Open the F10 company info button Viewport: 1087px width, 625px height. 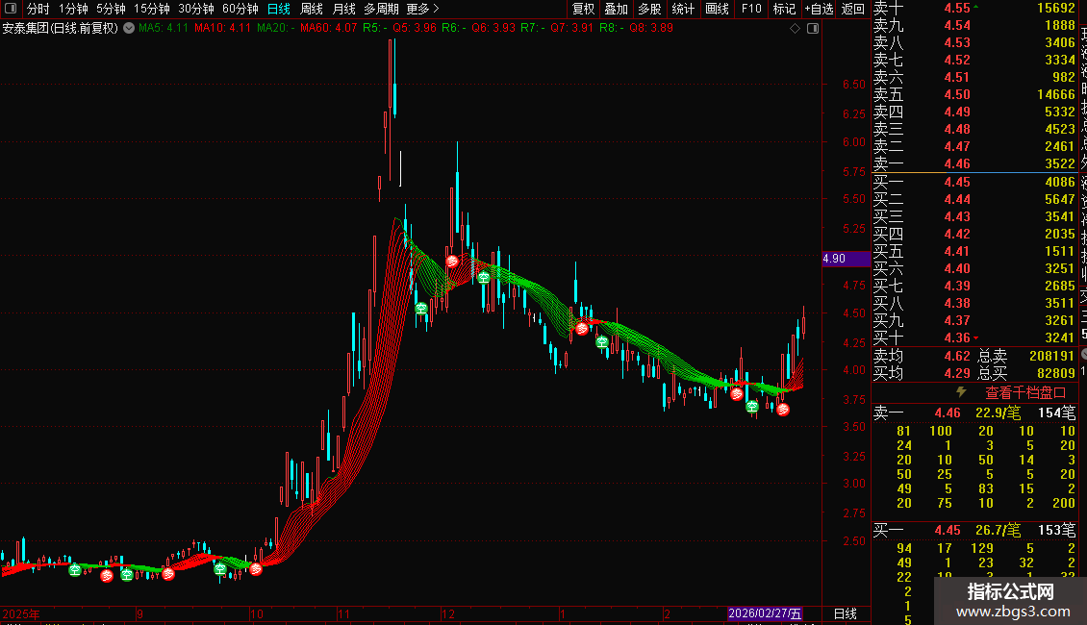[750, 9]
